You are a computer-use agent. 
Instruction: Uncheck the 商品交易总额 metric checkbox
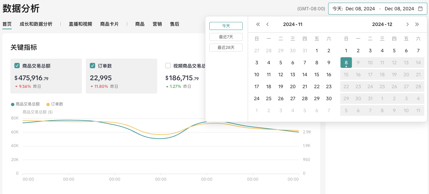(x=17, y=66)
